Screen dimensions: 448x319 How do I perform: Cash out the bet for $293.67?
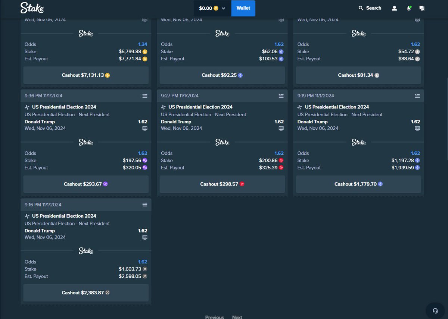pos(86,184)
